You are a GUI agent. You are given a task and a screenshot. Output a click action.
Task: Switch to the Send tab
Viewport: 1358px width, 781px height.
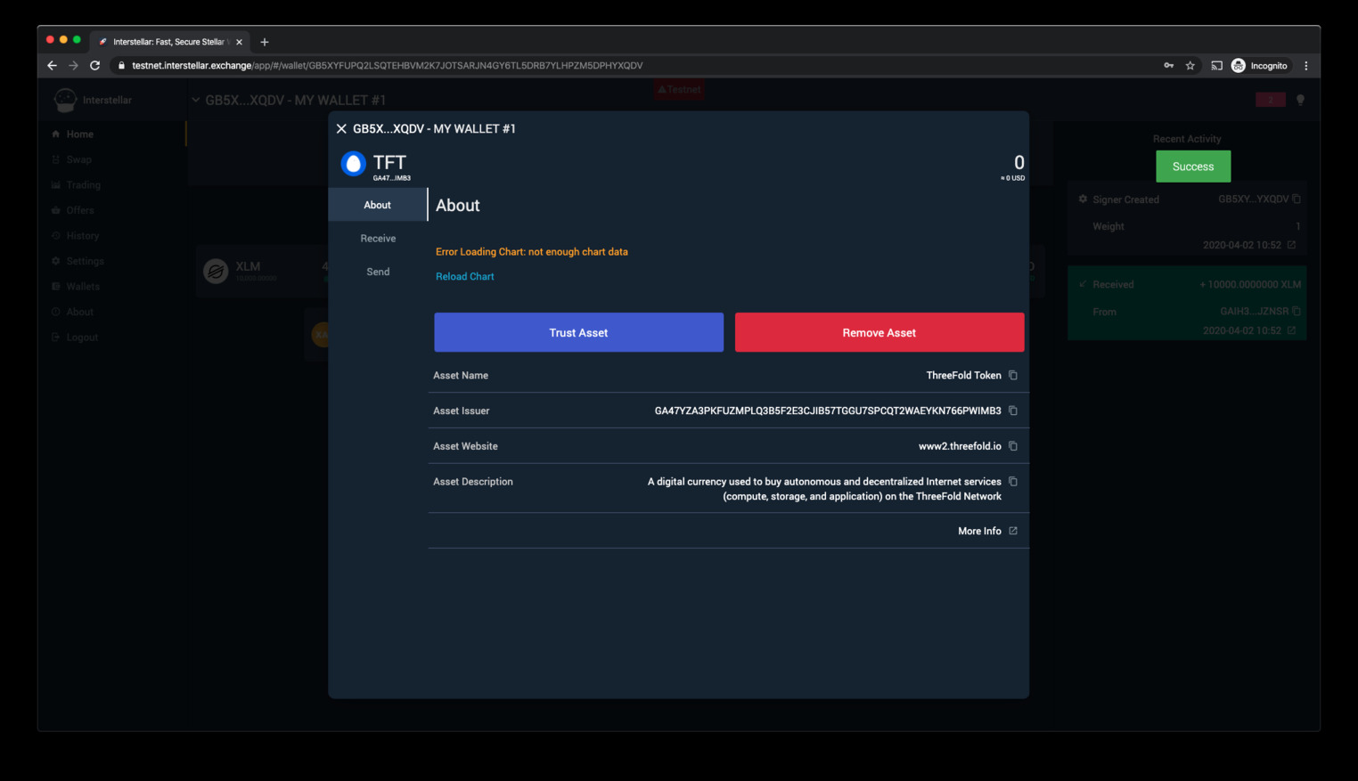[378, 272]
